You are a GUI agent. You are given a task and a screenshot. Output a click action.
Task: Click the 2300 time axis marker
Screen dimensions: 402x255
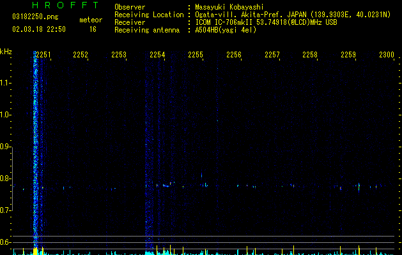tap(387, 55)
